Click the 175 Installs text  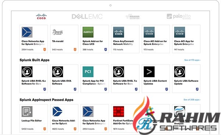(118, 50)
